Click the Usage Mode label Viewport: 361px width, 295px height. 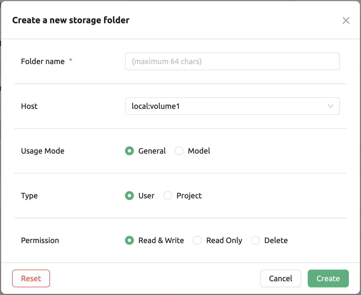43,151
